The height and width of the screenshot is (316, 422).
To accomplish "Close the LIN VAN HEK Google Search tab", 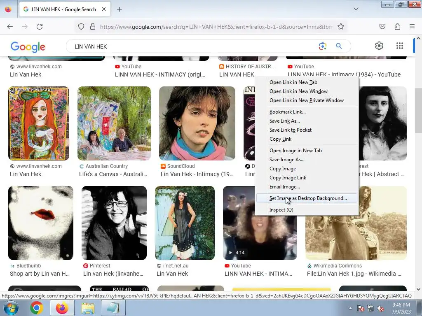I will [x=103, y=9].
